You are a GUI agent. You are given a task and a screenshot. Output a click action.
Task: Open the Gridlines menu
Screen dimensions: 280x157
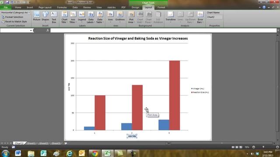pyautogui.click(x=120, y=17)
